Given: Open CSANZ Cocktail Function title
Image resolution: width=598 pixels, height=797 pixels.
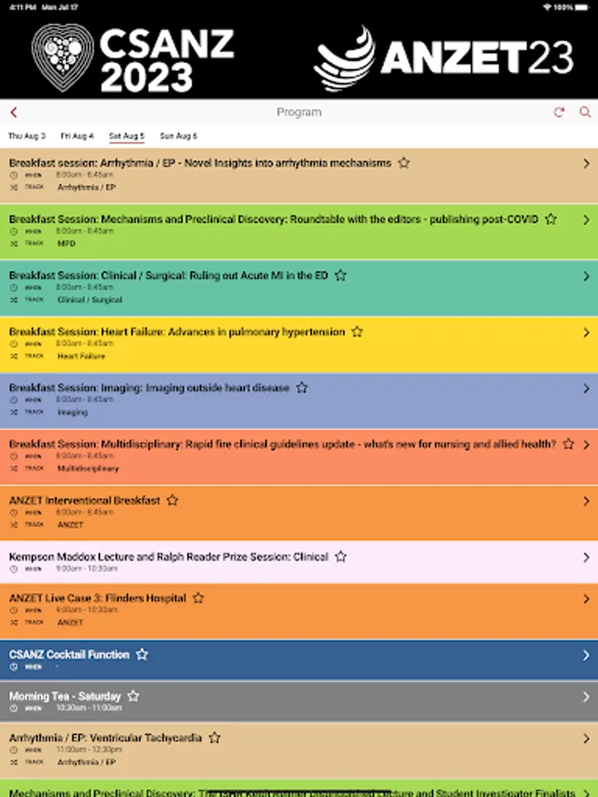Looking at the screenshot, I should (69, 654).
